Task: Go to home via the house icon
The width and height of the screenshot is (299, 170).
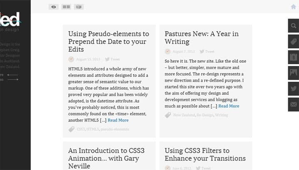Action: [294, 7]
